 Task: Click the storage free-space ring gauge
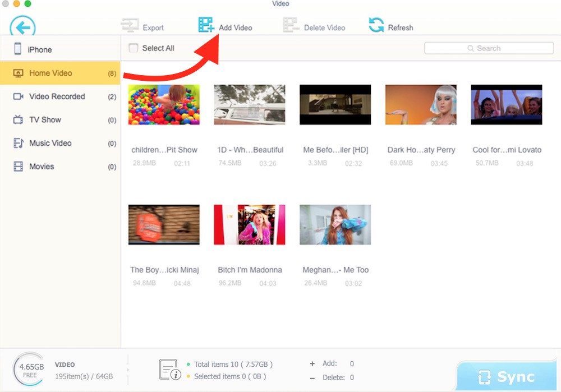tap(30, 370)
